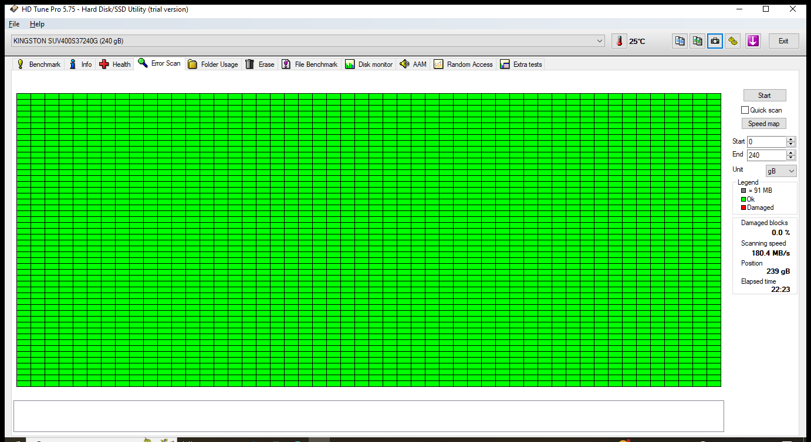Click the "25°C" temperature reading
This screenshot has width=811, height=442.
click(x=637, y=42)
